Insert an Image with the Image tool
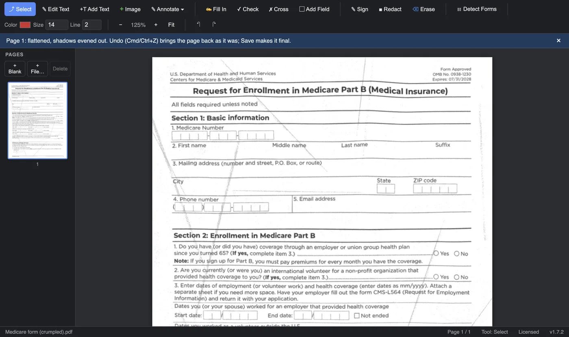 [130, 9]
